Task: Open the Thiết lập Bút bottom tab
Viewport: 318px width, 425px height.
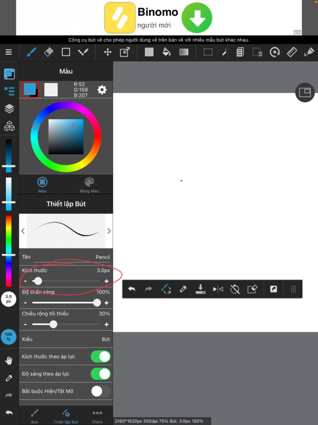Action: point(66,416)
